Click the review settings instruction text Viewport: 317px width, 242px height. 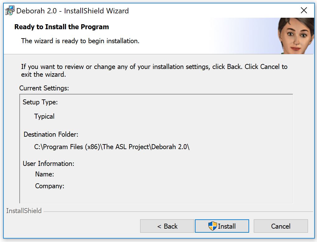point(154,71)
